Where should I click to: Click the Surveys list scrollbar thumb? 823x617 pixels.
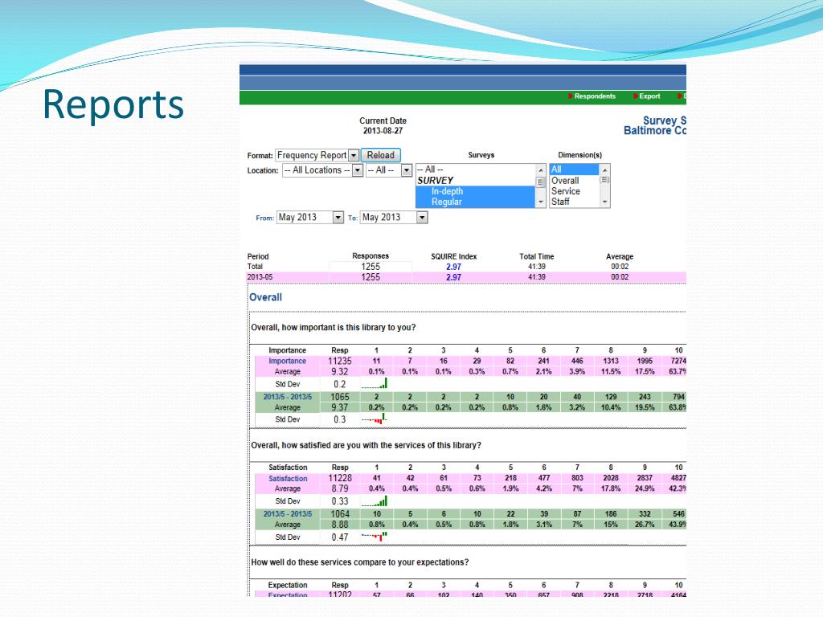point(541,182)
